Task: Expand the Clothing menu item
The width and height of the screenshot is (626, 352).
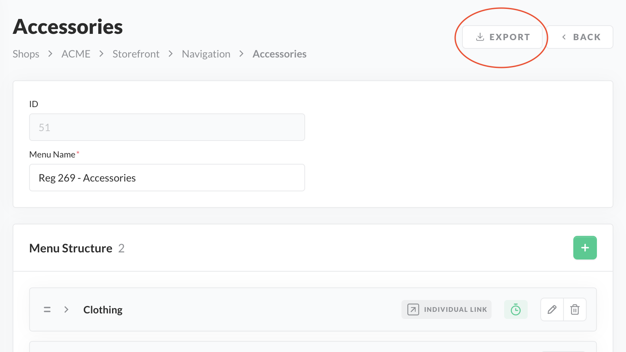Action: [x=66, y=309]
